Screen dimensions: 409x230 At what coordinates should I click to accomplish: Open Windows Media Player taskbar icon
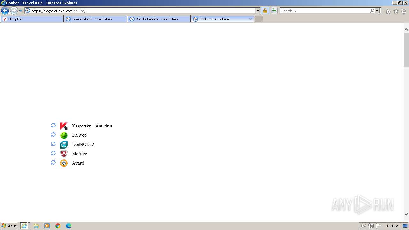pos(47,226)
